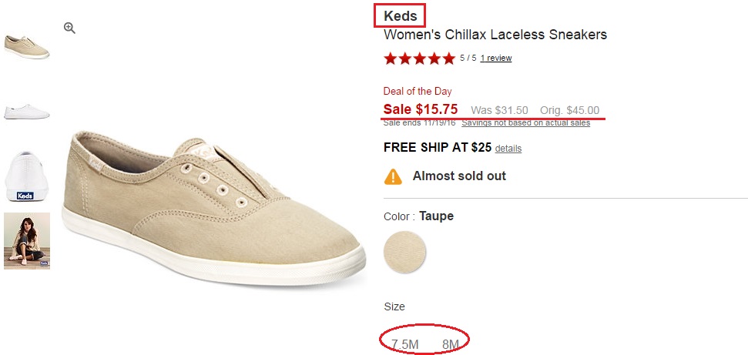This screenshot has width=748, height=355.
Task: Open the model photo thumbnail
Action: (27, 241)
